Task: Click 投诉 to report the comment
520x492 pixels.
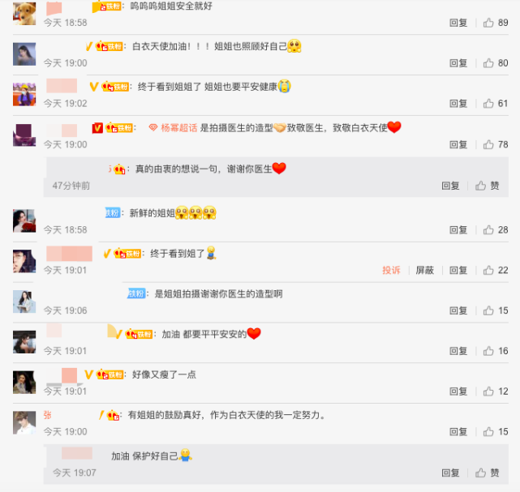Action: [x=391, y=270]
